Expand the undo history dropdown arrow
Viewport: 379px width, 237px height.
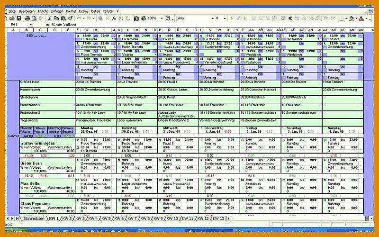(84, 18)
